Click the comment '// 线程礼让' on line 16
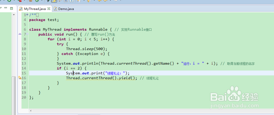The height and width of the screenshot is (115, 274). point(149,78)
